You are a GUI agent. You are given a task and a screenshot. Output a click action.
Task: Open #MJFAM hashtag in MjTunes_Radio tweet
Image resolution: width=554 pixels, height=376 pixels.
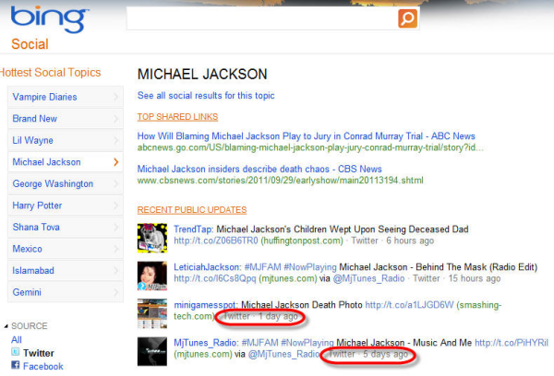click(x=260, y=343)
